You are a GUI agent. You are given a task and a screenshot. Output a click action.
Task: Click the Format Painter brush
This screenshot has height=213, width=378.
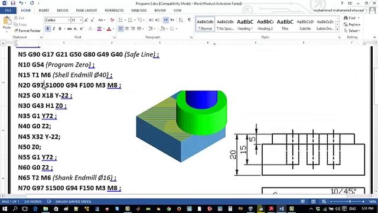point(16,31)
